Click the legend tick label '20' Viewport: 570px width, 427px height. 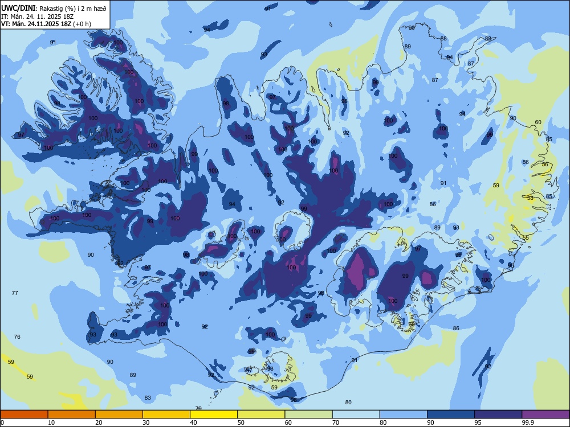point(99,422)
